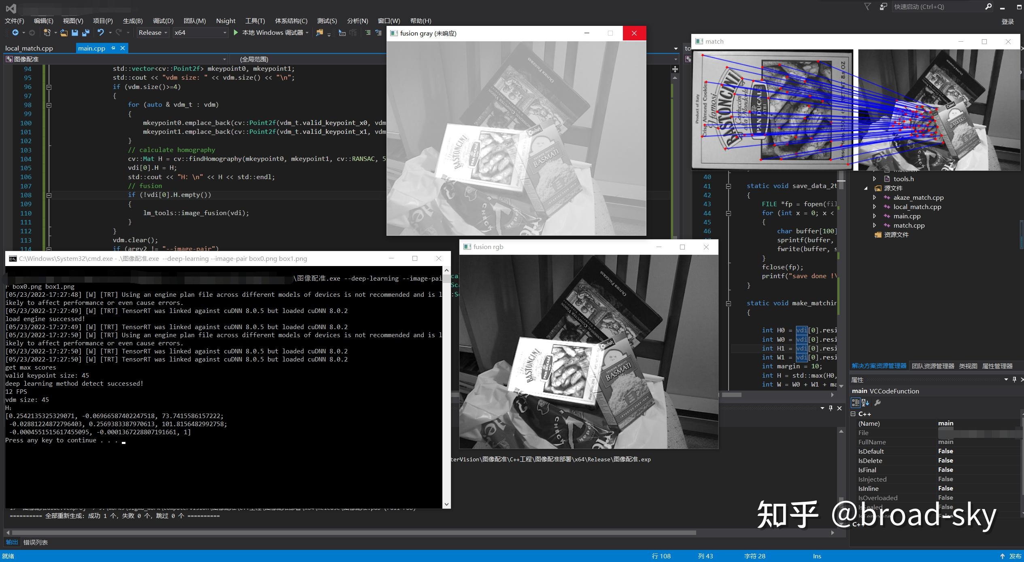Viewport: 1024px width, 562px height.
Task: Collapse the code block at line 108
Action: click(x=49, y=195)
